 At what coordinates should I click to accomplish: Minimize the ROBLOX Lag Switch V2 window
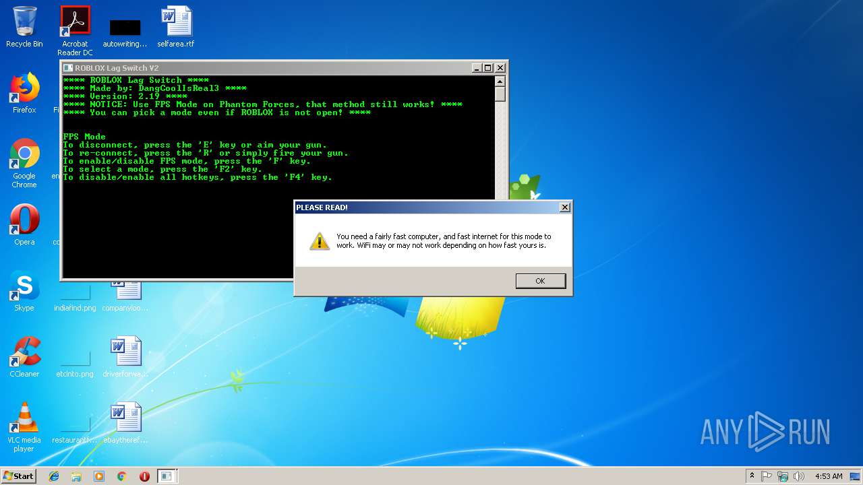477,68
